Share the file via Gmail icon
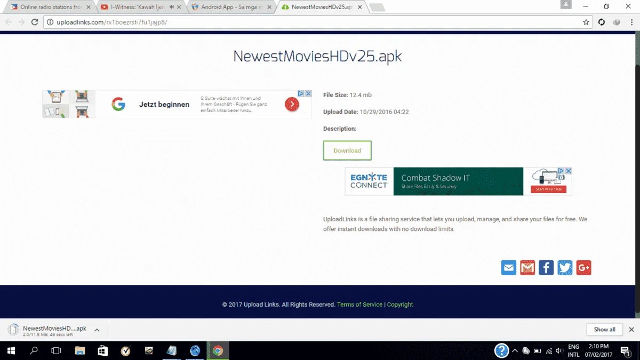This screenshot has height=360, width=640. (527, 268)
